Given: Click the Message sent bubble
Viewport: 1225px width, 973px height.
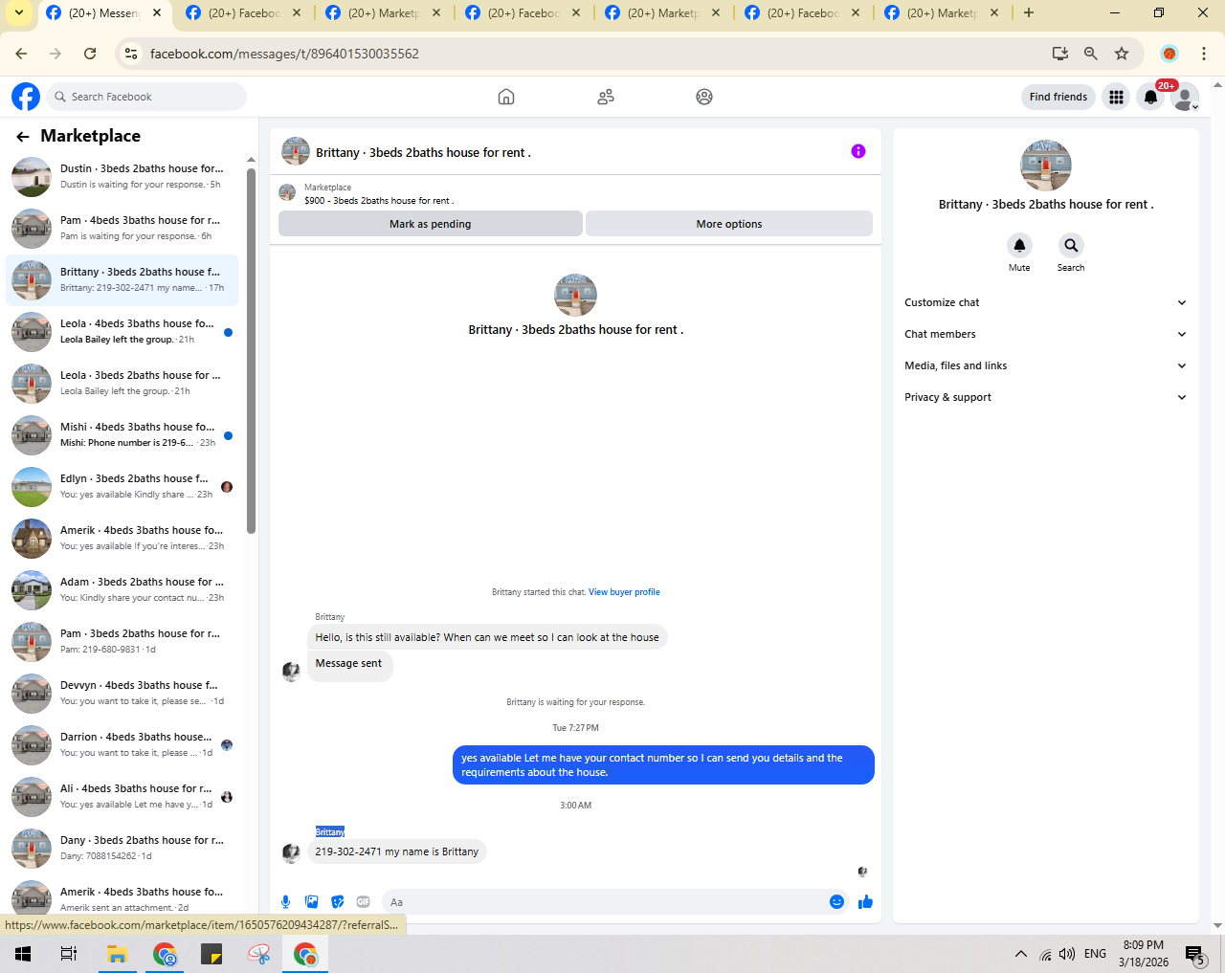Looking at the screenshot, I should pos(349,665).
